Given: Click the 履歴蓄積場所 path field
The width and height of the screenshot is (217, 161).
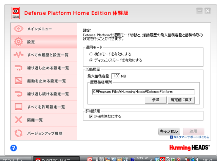Looking at the screenshot, I should pos(143,92).
